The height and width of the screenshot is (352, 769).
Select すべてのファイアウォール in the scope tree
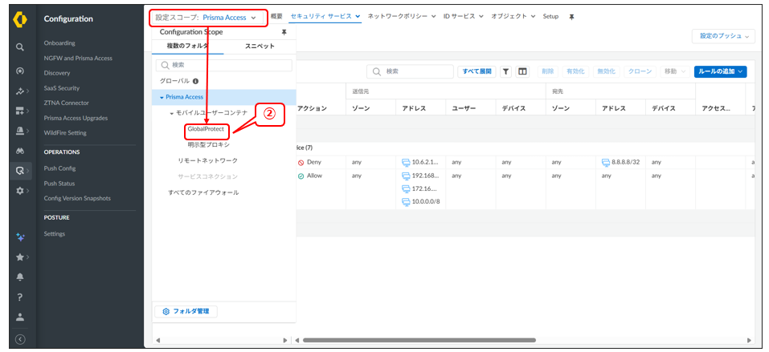tap(203, 193)
